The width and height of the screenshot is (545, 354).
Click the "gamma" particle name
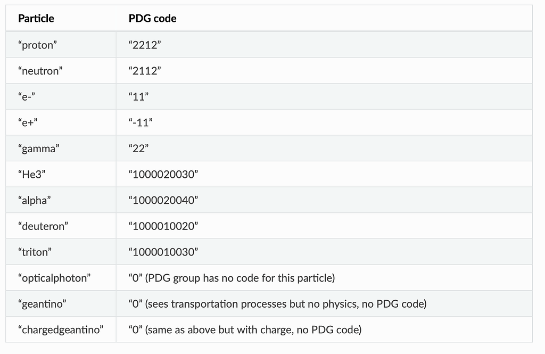pyautogui.click(x=38, y=149)
